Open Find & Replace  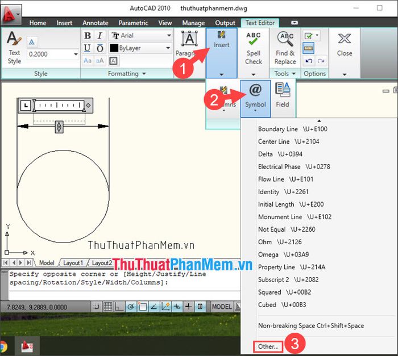coord(285,48)
